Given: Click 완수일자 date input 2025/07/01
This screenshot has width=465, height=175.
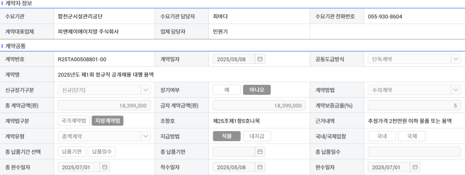Looking at the screenshot, I should point(389,167).
